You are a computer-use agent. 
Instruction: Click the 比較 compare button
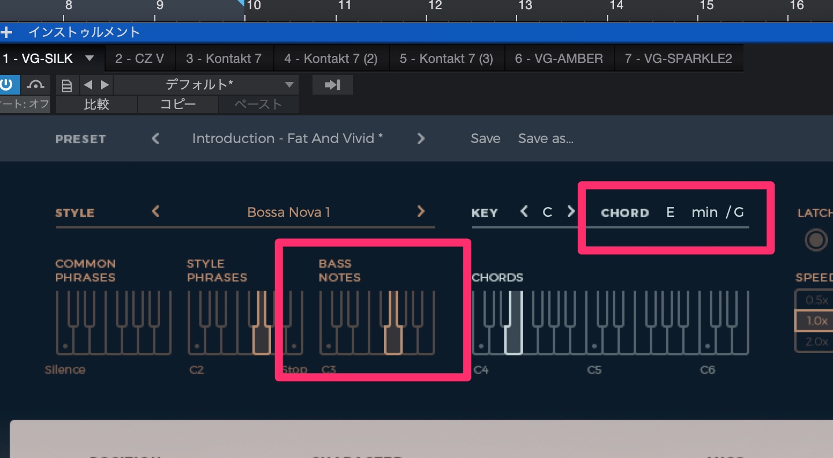click(x=96, y=104)
